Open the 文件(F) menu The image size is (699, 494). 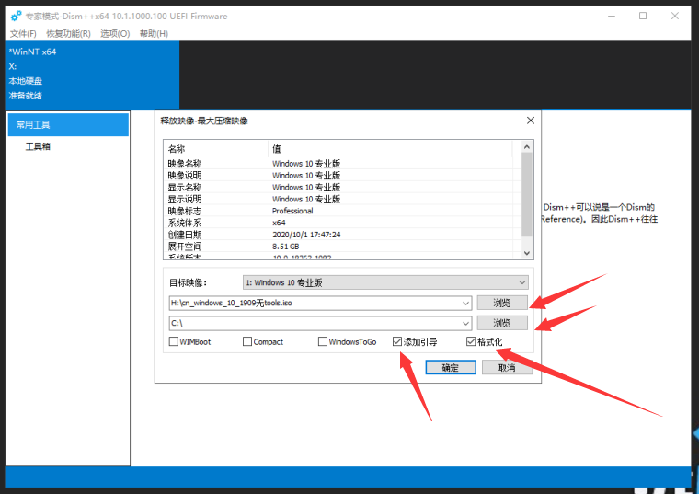(x=23, y=34)
